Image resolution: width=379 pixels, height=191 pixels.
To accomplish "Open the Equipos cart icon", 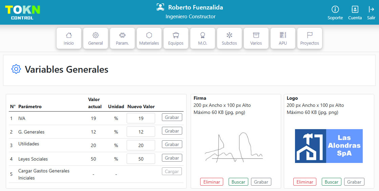I will (176, 35).
